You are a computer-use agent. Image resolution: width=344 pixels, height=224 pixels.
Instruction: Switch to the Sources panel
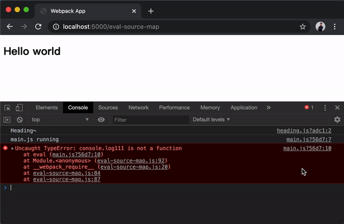pos(108,107)
